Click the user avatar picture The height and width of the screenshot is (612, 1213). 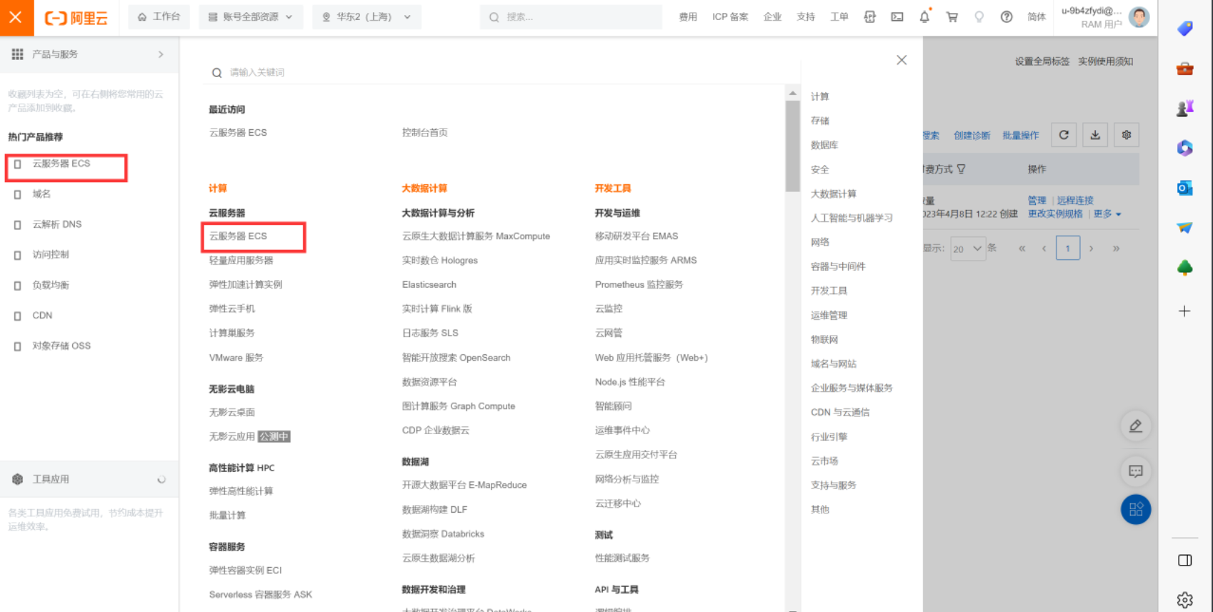1139,16
